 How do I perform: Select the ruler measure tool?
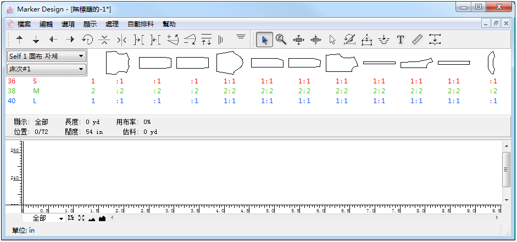[x=418, y=40]
